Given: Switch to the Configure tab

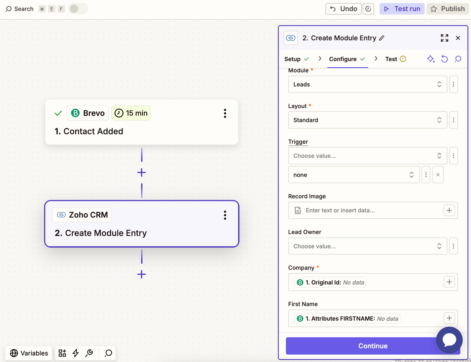Looking at the screenshot, I should pyautogui.click(x=347, y=59).
